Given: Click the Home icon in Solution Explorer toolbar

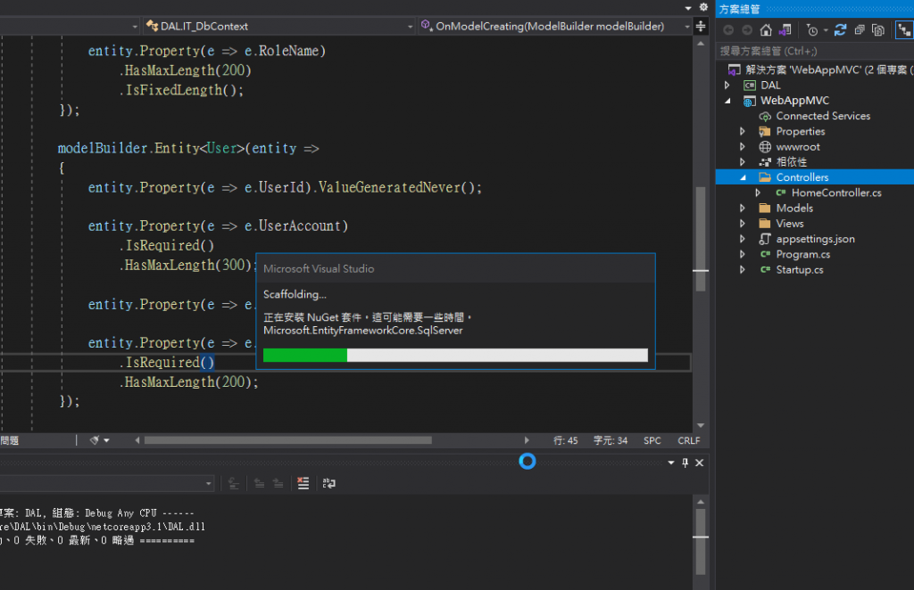Looking at the screenshot, I should coord(766,30).
